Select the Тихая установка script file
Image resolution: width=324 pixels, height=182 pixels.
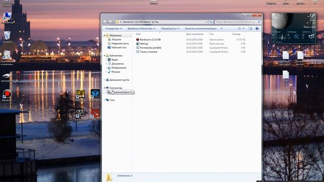coord(146,52)
